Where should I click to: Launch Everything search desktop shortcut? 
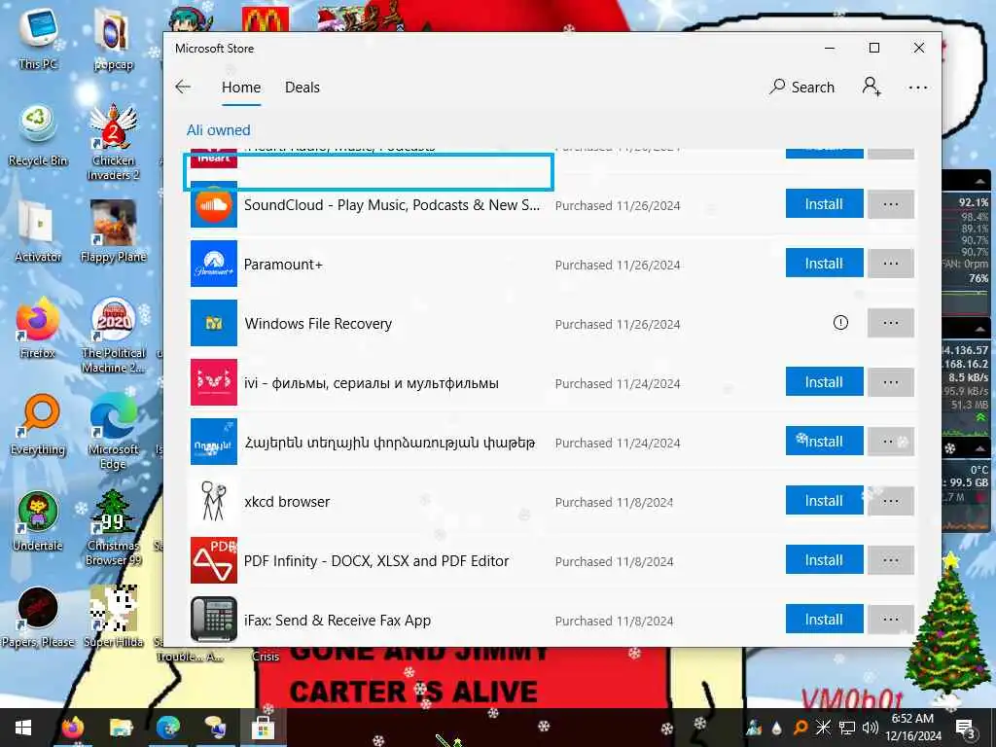(x=38, y=424)
